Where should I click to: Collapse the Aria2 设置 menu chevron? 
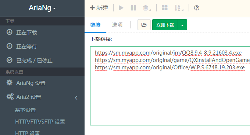(x=76, y=98)
